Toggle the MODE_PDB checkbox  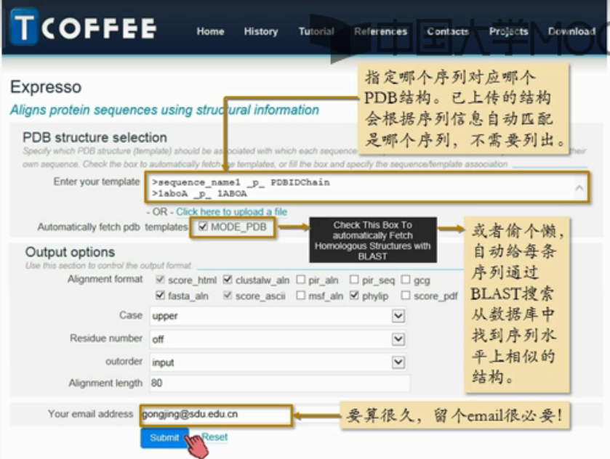tap(203, 227)
